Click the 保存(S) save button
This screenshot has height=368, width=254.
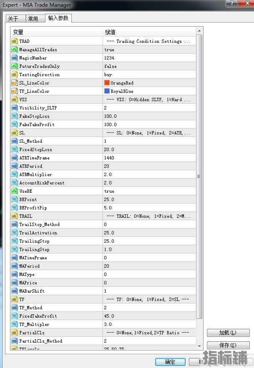pyautogui.click(x=228, y=345)
